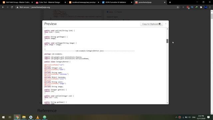Close the JSON Formatter & Validator tab
213x120 pixels.
tap(131, 2)
